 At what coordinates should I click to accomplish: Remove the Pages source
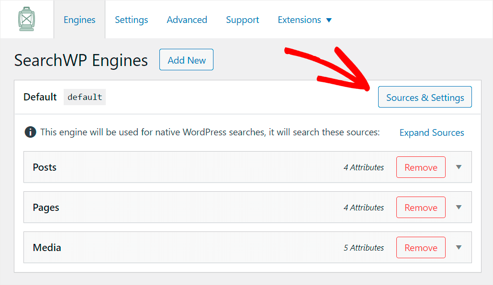(x=421, y=208)
